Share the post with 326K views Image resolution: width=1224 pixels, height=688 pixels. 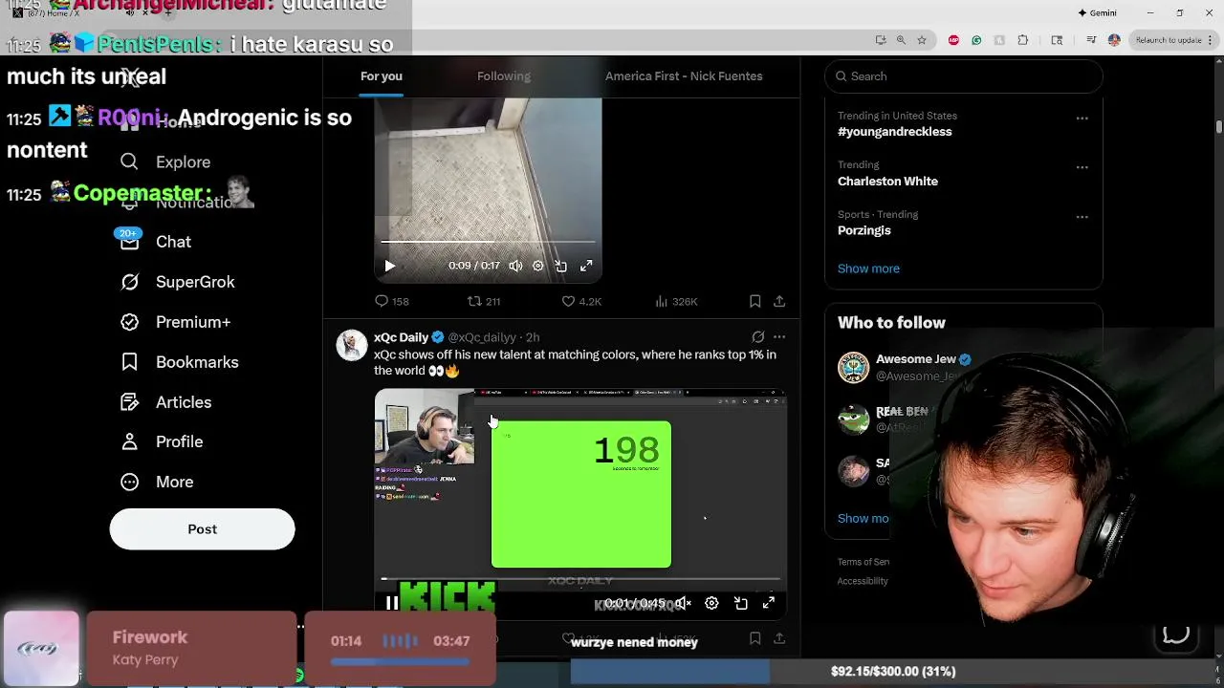(779, 301)
